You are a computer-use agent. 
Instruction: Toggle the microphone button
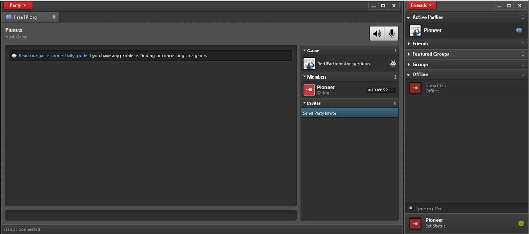[x=392, y=34]
